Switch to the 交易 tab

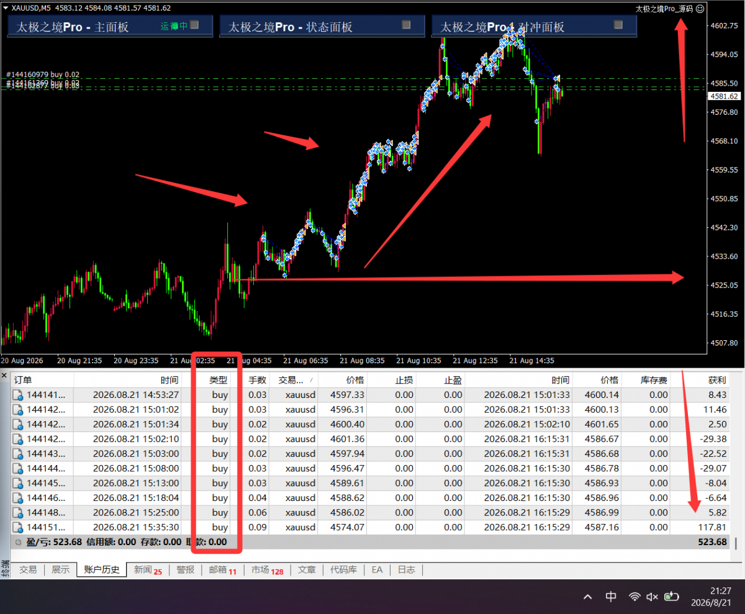28,569
